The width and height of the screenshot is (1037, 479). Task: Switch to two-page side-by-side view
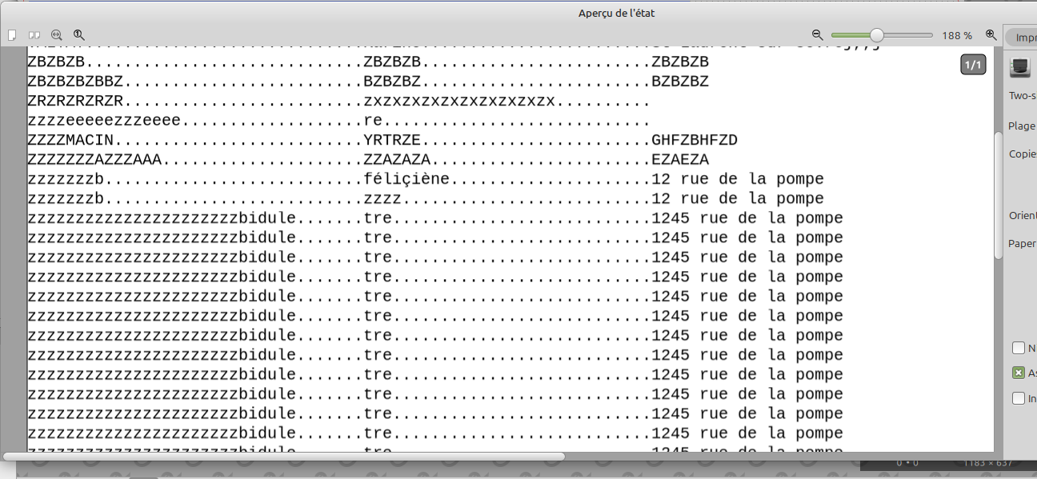coord(34,35)
